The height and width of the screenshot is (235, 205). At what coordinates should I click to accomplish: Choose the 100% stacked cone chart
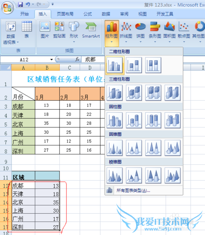click(x=153, y=148)
